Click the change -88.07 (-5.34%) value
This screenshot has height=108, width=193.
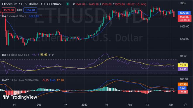pos(136,4)
